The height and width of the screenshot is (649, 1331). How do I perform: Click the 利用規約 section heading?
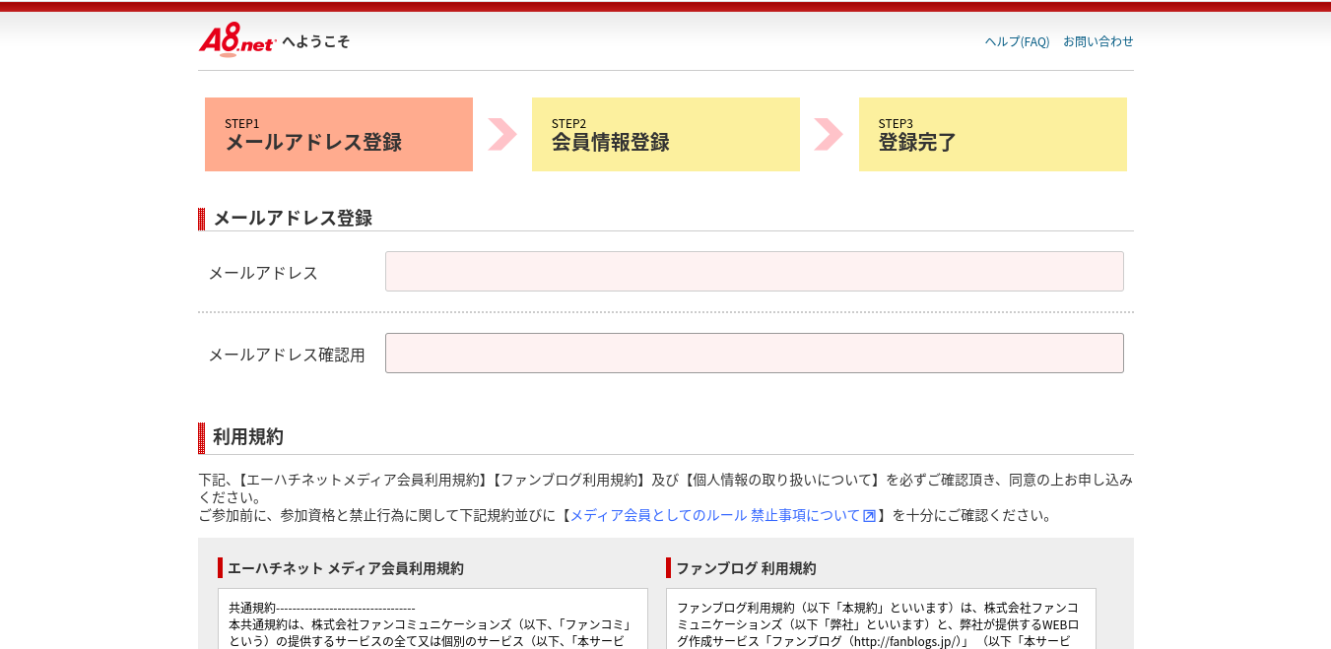pyautogui.click(x=248, y=437)
